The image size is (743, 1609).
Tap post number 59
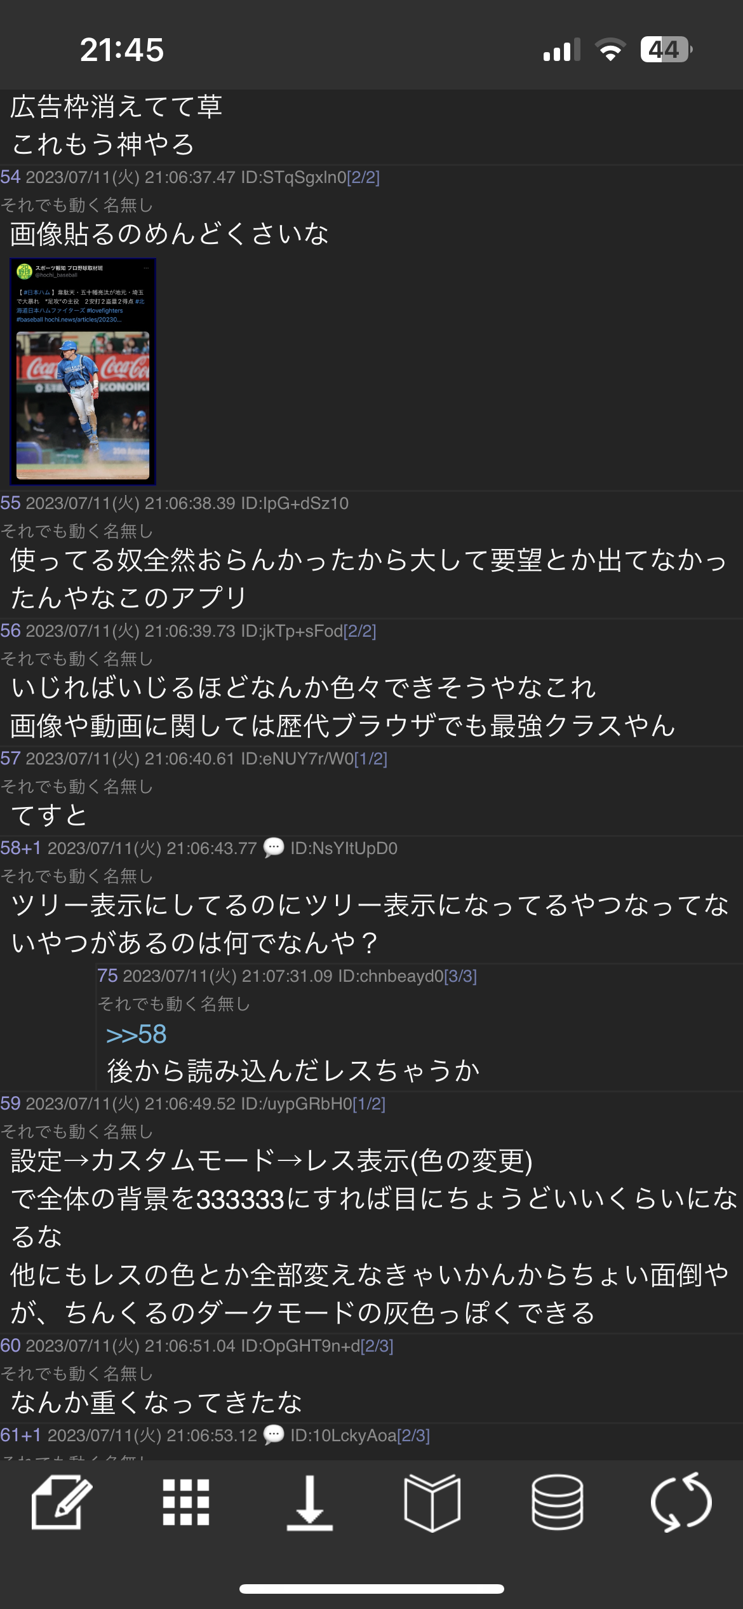[x=10, y=1104]
